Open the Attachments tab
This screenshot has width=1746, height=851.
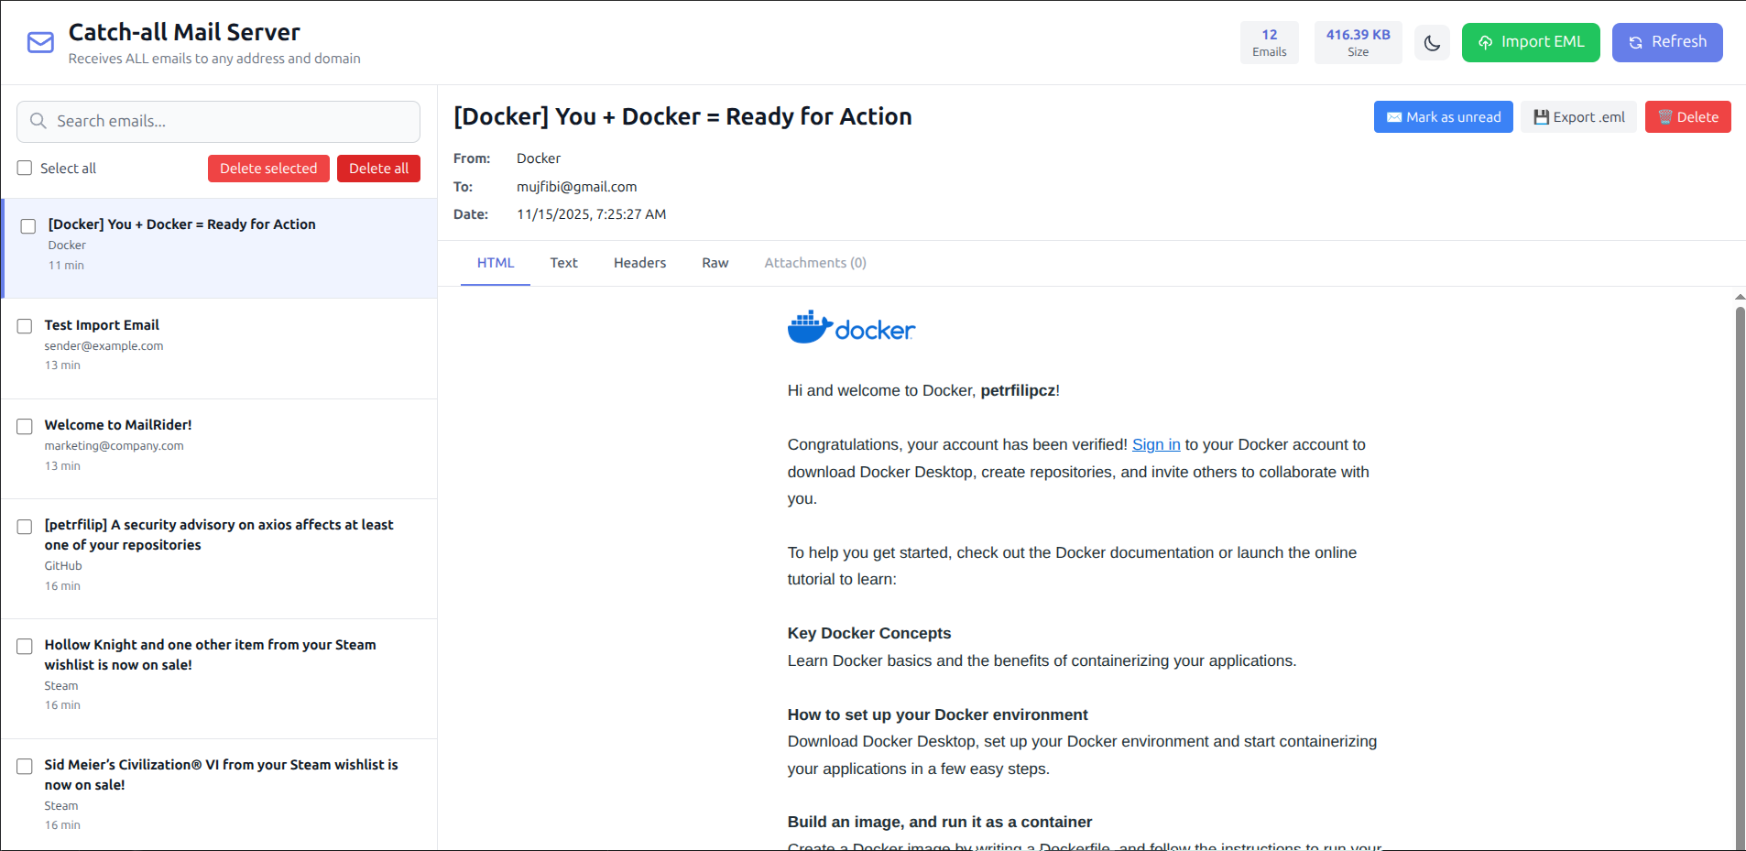814,262
